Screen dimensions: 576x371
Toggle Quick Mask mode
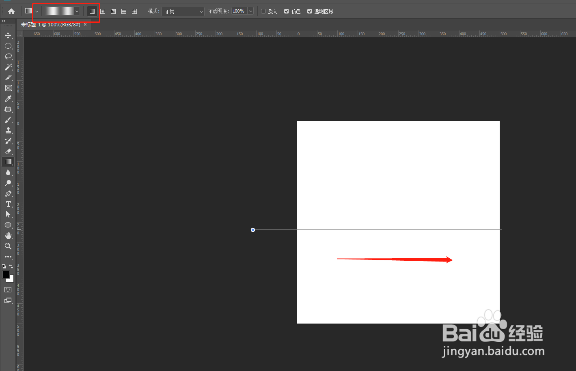8,290
